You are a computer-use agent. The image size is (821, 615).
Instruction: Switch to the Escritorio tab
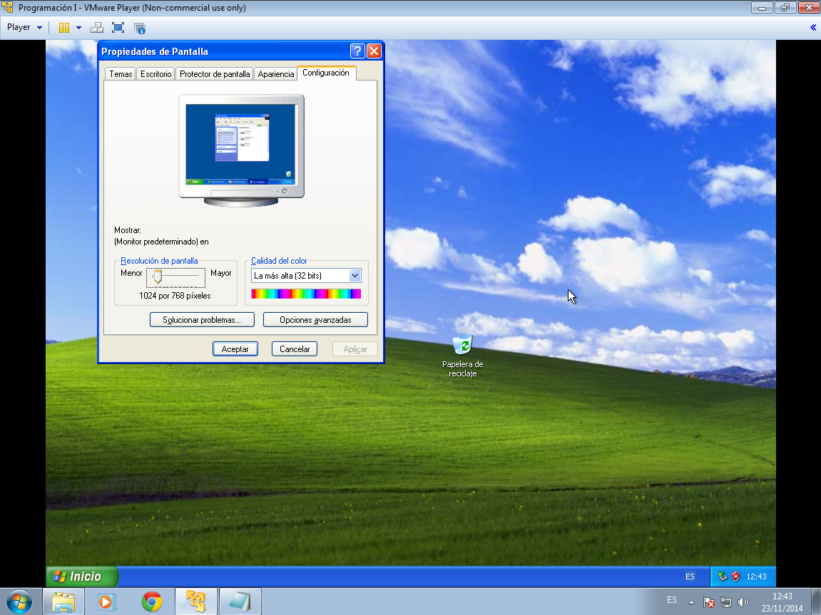click(x=155, y=73)
